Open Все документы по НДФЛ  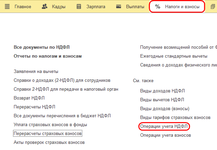pyautogui.click(x=41, y=47)
